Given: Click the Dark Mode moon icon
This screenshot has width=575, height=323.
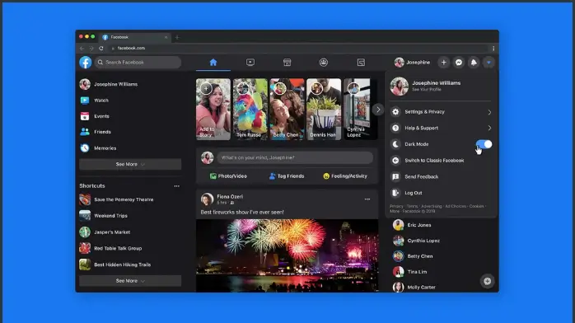Looking at the screenshot, I should click(395, 144).
